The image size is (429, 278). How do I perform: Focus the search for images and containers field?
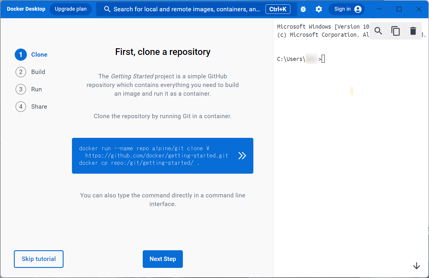197,9
